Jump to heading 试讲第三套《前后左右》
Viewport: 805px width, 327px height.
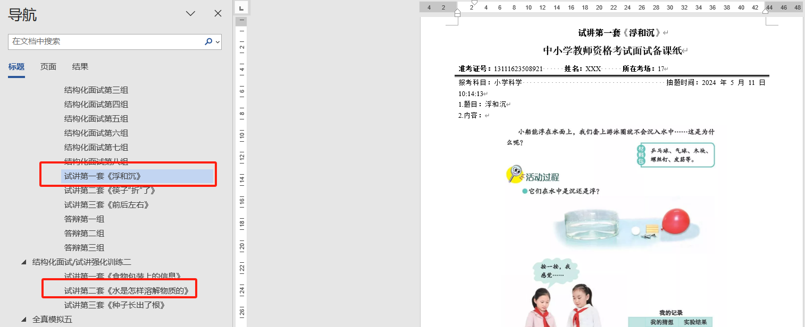pos(107,205)
